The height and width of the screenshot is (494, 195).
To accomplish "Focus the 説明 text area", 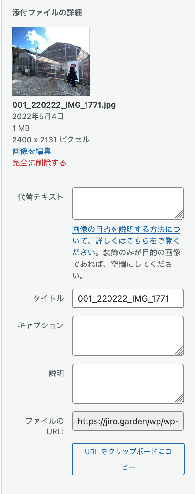I will (128, 383).
